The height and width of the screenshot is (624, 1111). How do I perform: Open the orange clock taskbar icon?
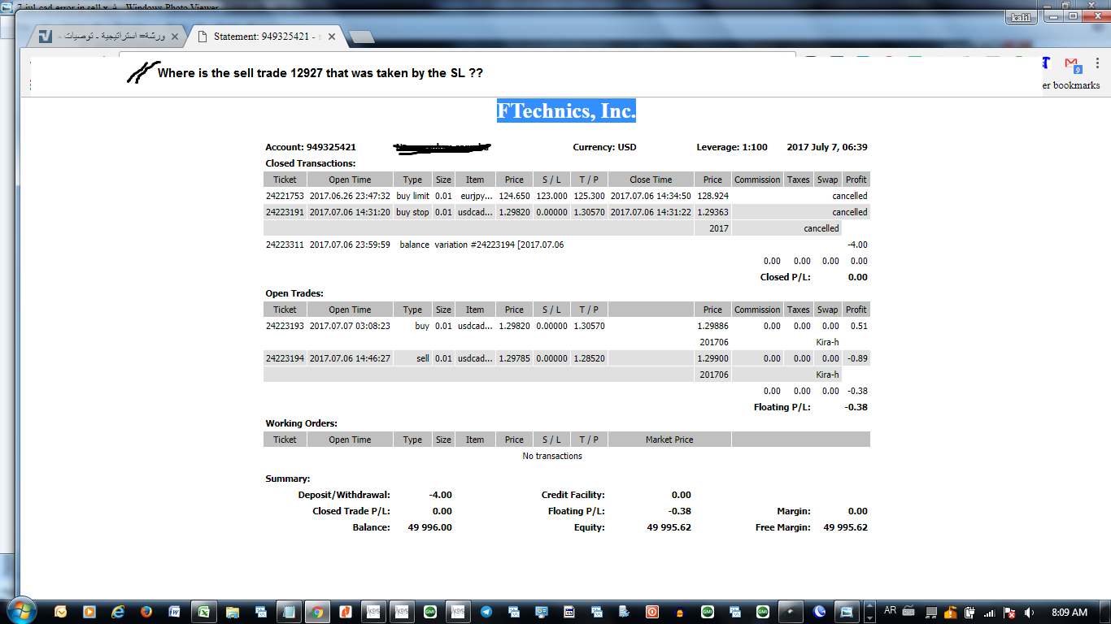(x=61, y=612)
